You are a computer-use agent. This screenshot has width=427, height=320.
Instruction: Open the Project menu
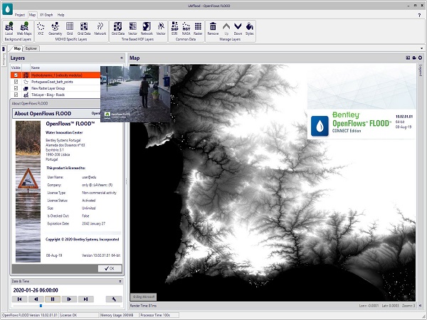coord(20,15)
